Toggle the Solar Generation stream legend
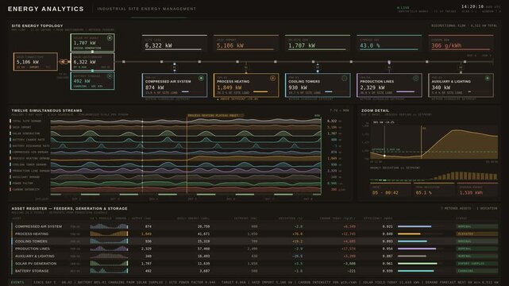509x286 pixels. pyautogui.click(x=25, y=133)
